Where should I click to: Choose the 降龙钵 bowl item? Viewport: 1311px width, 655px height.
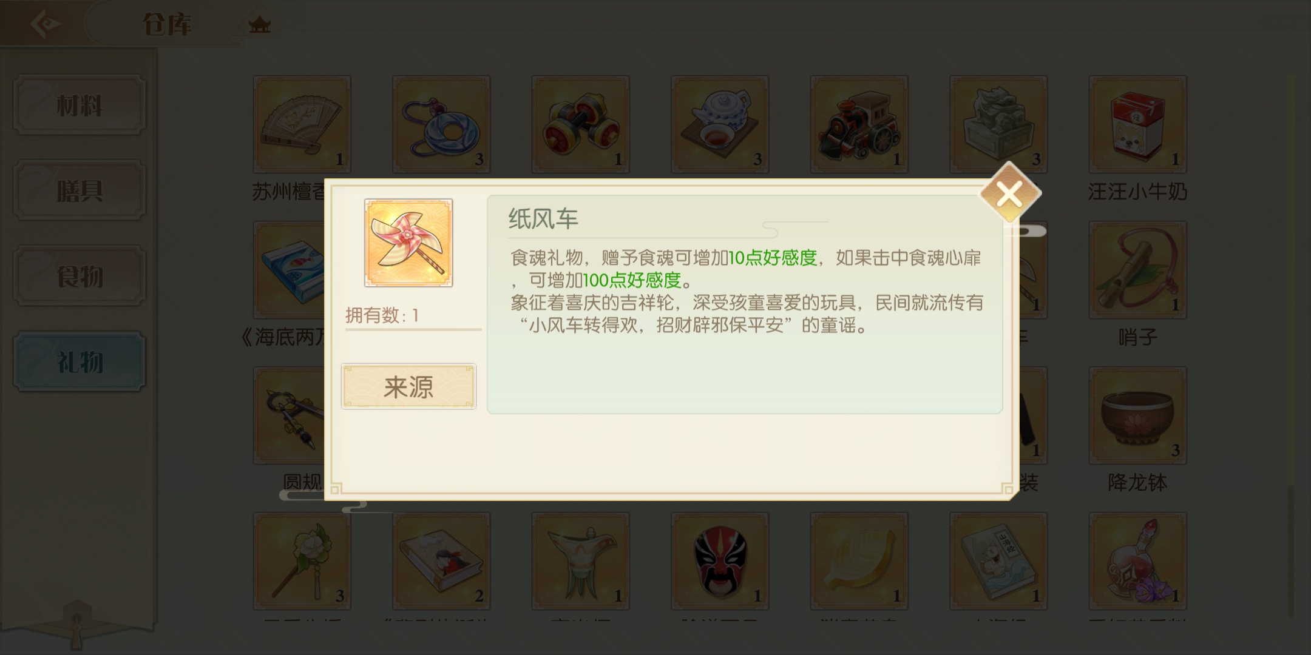1137,415
